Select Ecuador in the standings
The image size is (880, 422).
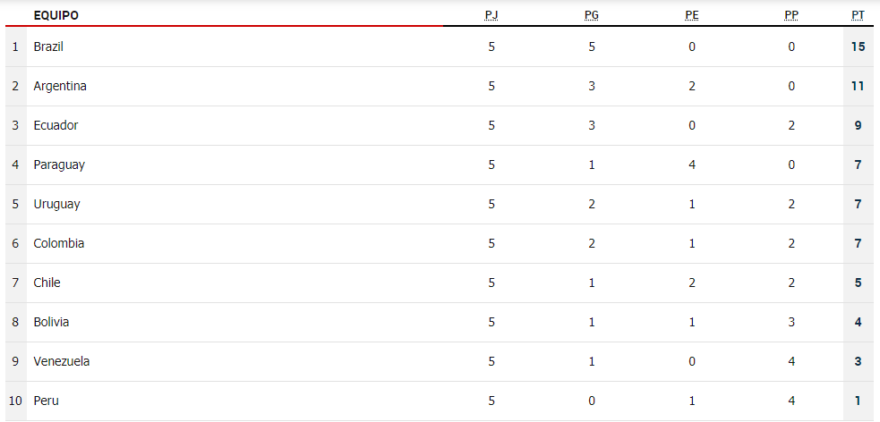pos(56,125)
